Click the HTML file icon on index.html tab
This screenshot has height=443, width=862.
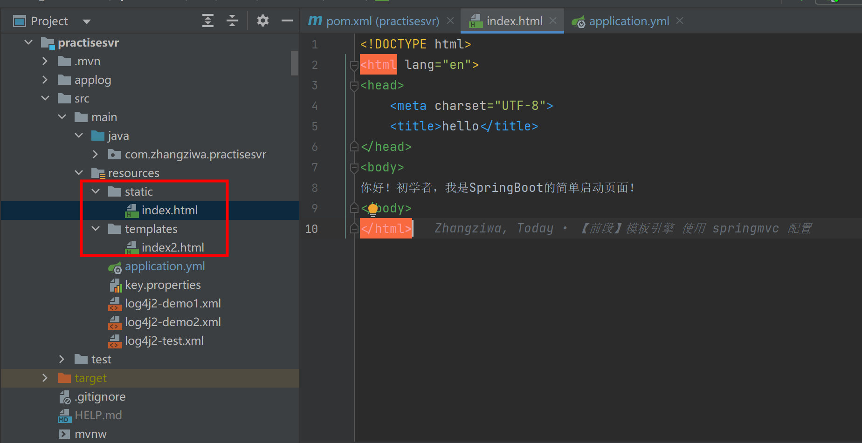[476, 21]
